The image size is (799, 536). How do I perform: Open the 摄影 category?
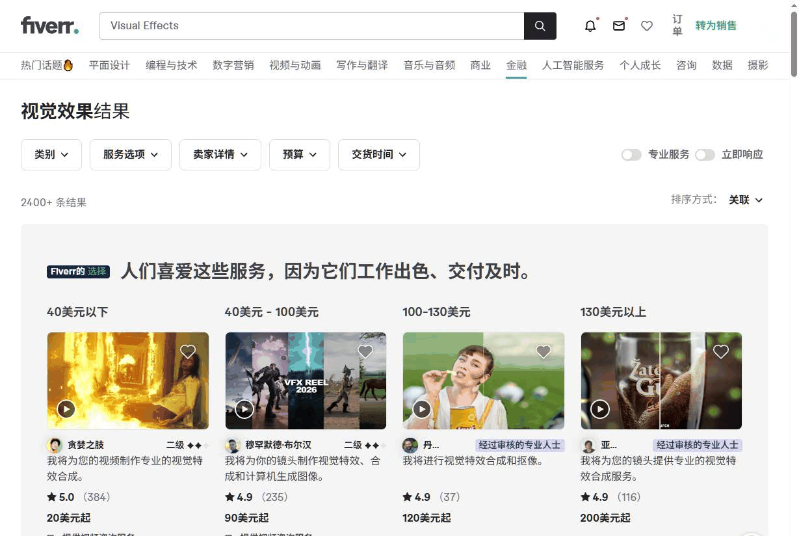tap(758, 65)
